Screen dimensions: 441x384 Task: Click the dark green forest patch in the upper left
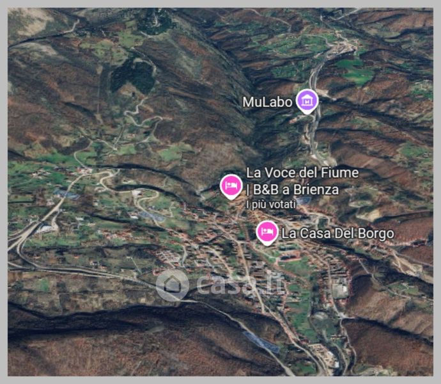coord(133,76)
